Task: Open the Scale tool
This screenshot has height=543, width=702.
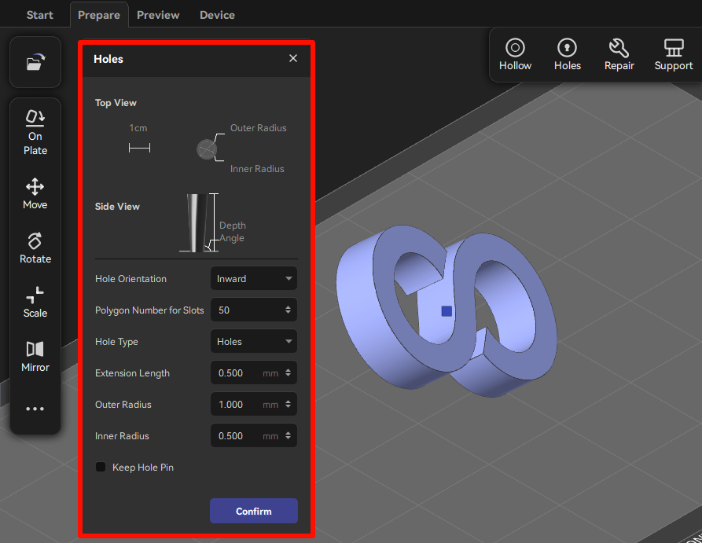Action: point(35,303)
